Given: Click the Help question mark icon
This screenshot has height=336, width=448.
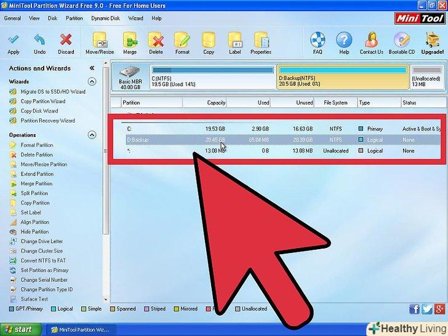Looking at the screenshot, I should [344, 40].
